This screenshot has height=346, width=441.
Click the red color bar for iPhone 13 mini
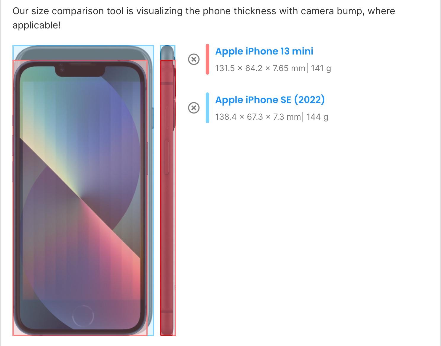point(207,59)
